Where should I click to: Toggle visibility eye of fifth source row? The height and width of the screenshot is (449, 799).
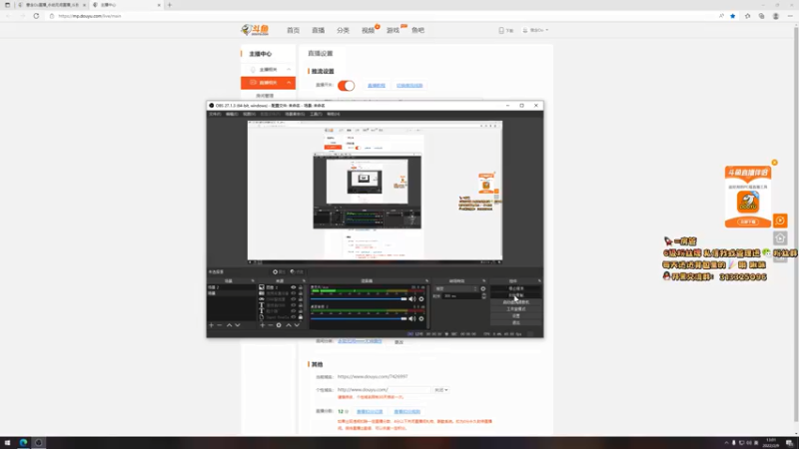[x=293, y=311]
